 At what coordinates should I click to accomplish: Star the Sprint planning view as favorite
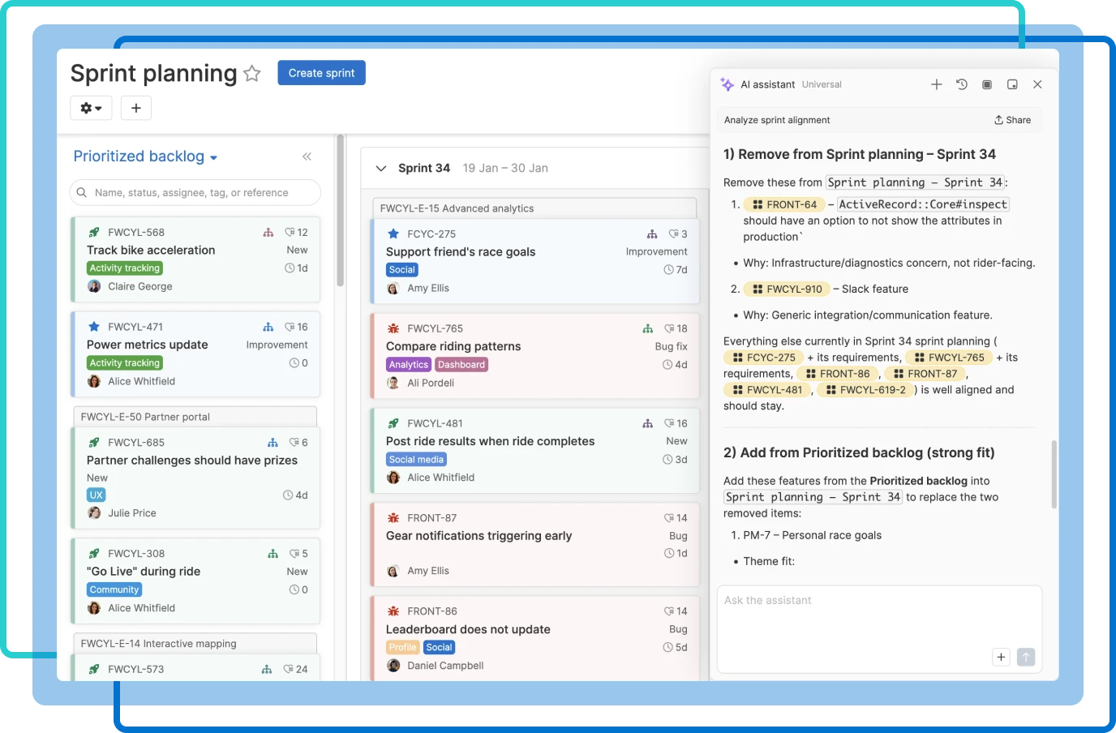pos(251,73)
